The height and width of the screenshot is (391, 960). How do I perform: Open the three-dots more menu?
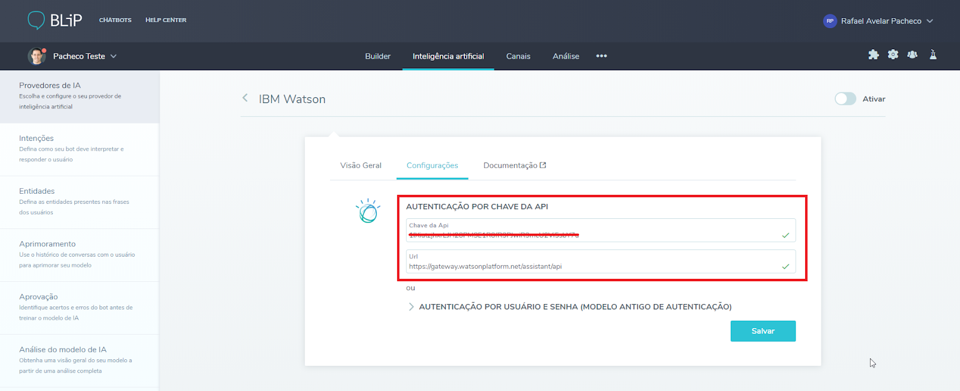(x=601, y=56)
